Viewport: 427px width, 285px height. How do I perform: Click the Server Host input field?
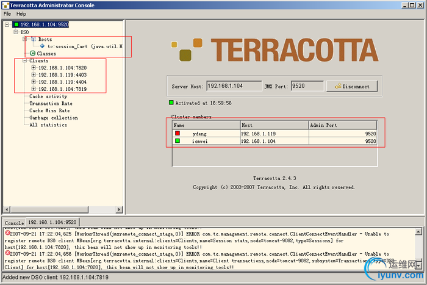coord(234,86)
